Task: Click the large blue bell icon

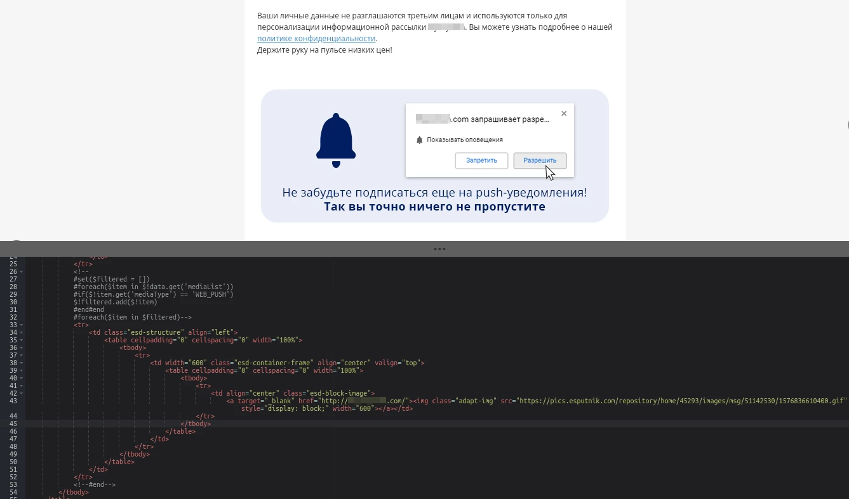Action: 336,140
